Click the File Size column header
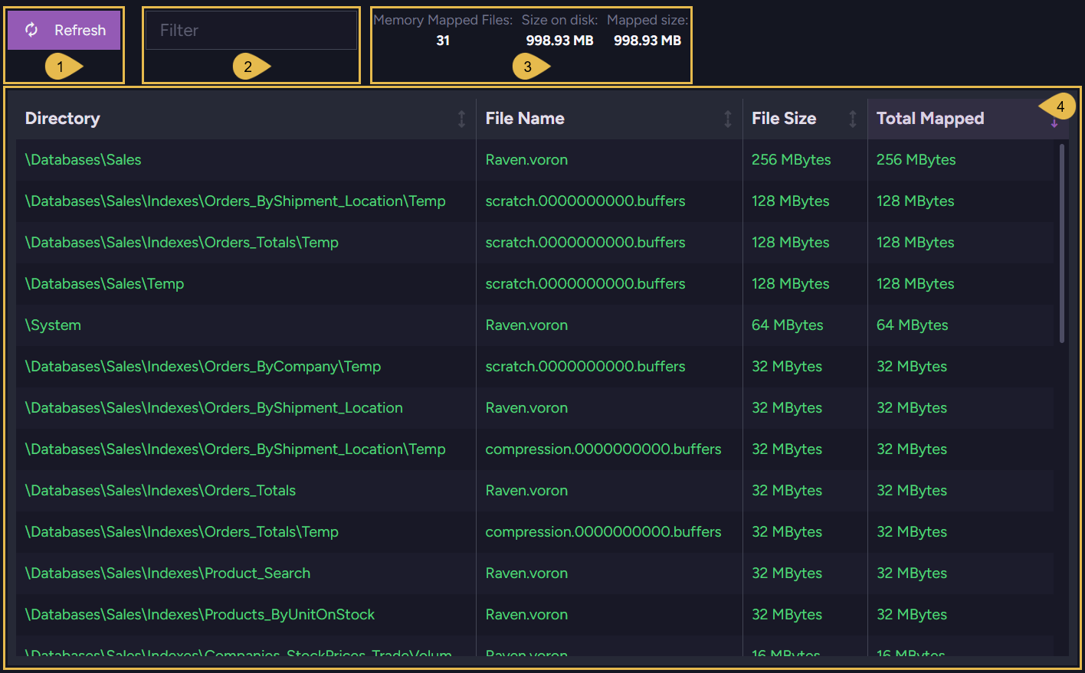 point(805,119)
